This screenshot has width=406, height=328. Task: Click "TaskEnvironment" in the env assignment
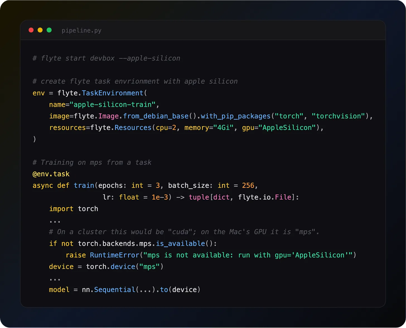(112, 93)
